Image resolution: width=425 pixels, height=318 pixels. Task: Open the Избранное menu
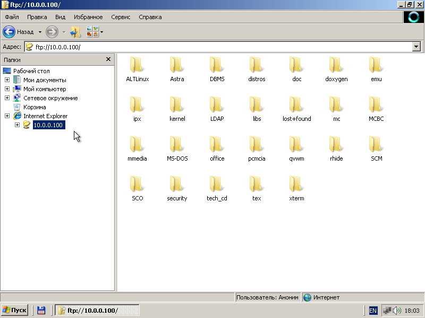click(89, 17)
